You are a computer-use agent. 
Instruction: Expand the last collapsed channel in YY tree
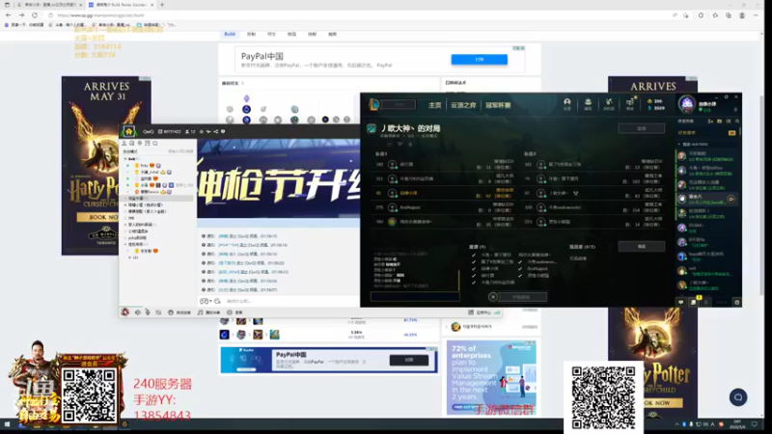tap(130, 258)
